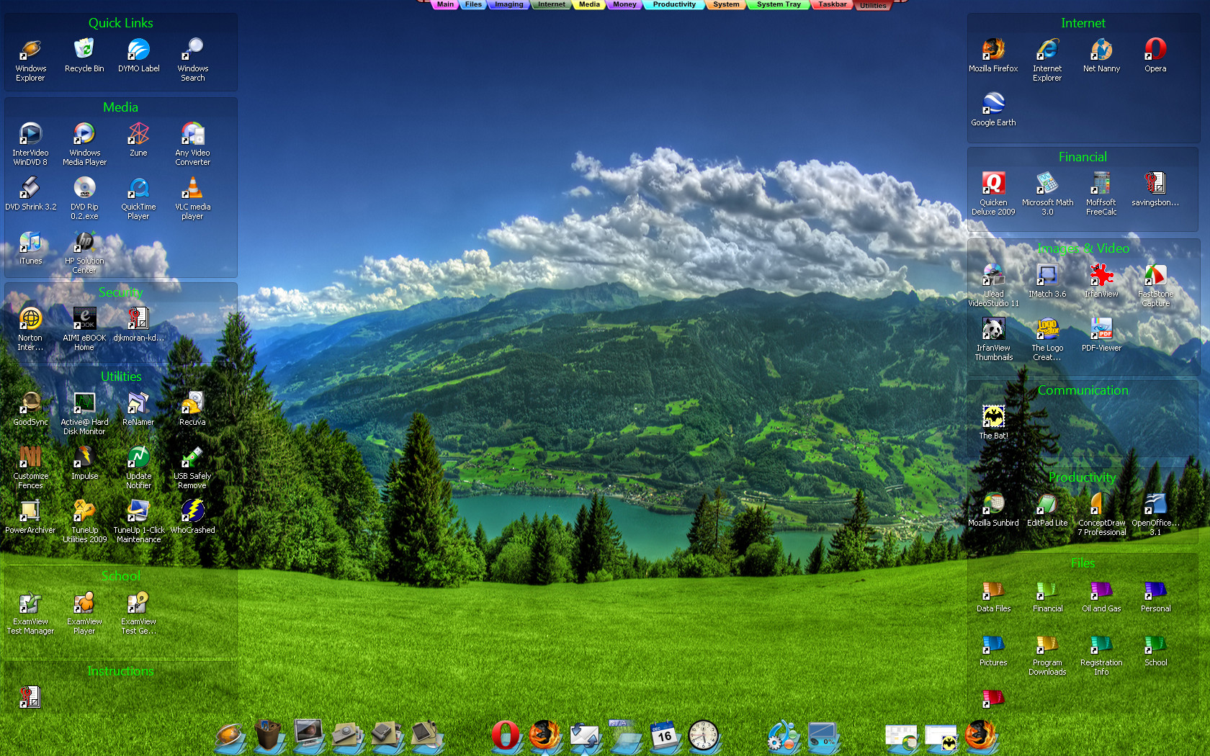1210x756 pixels.
Task: Open the Imaging tab
Action: click(x=508, y=4)
